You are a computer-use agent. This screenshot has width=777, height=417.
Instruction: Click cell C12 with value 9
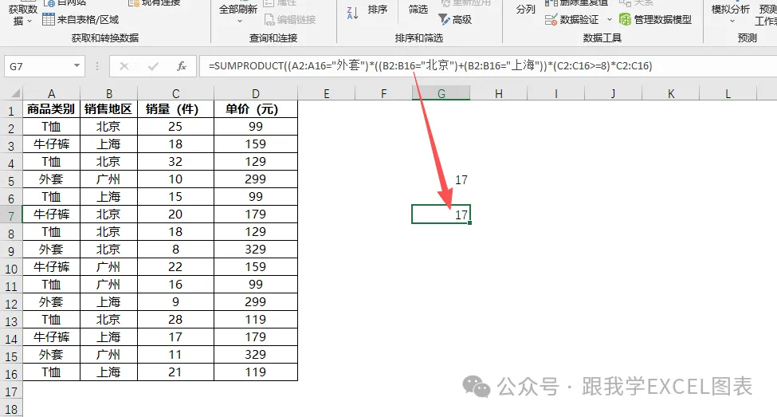[175, 302]
